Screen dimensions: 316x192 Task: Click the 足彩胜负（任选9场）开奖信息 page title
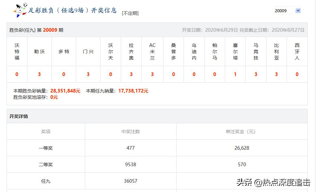coord(72,10)
